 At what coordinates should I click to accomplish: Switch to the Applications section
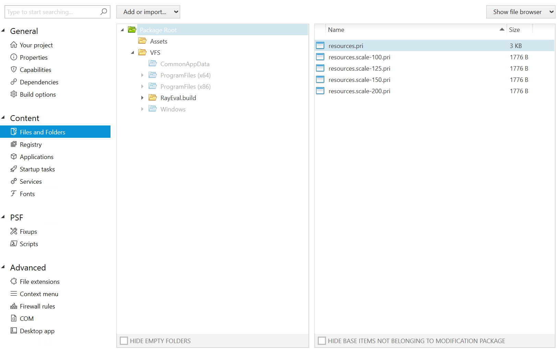click(x=36, y=157)
